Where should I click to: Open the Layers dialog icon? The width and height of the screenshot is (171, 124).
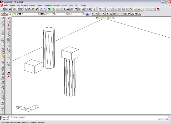(6, 14)
